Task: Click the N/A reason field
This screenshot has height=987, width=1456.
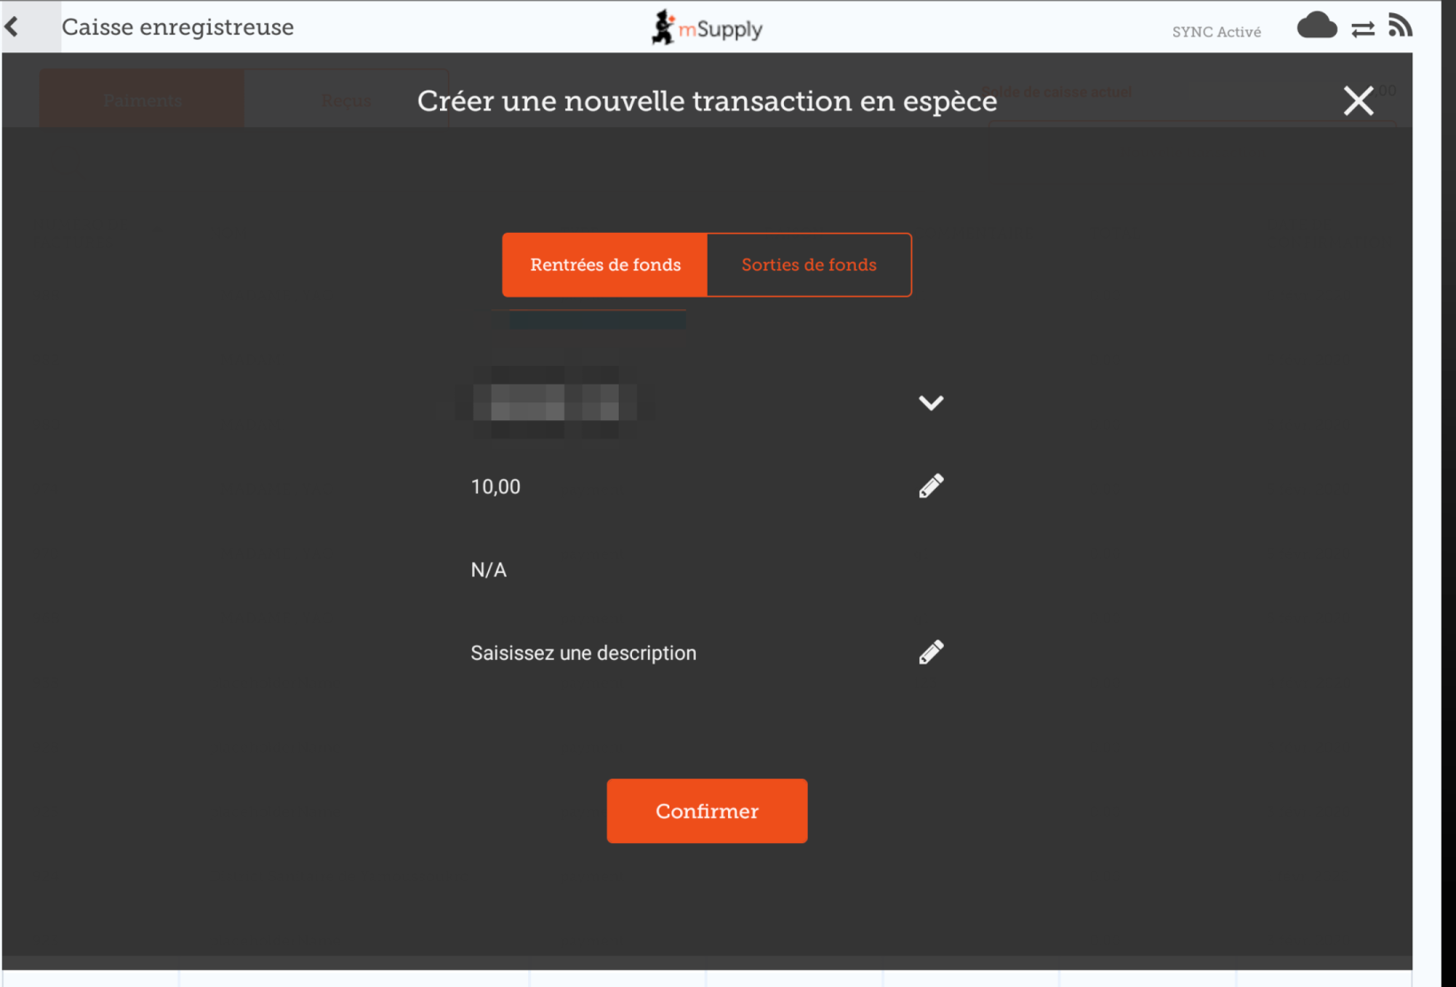Action: tap(489, 570)
